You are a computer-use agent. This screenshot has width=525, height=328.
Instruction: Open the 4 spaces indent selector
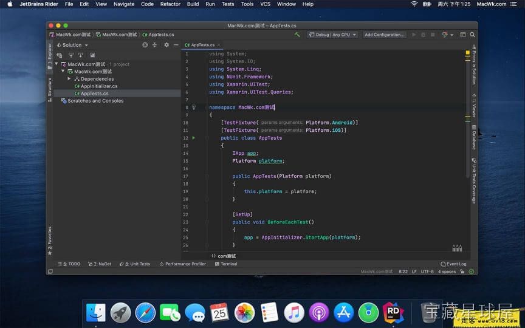[x=447, y=272]
